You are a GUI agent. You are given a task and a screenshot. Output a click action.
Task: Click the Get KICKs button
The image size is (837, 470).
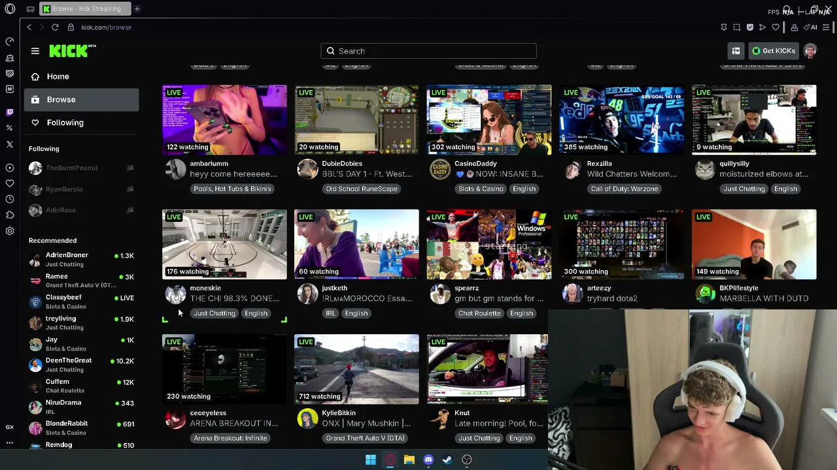773,51
